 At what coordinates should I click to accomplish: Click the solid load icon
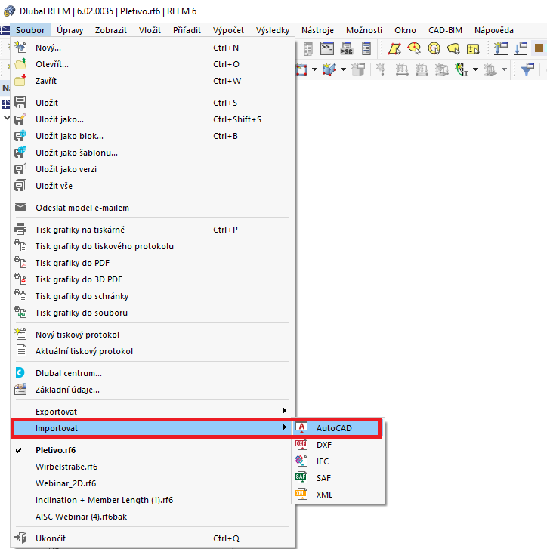pos(441,69)
